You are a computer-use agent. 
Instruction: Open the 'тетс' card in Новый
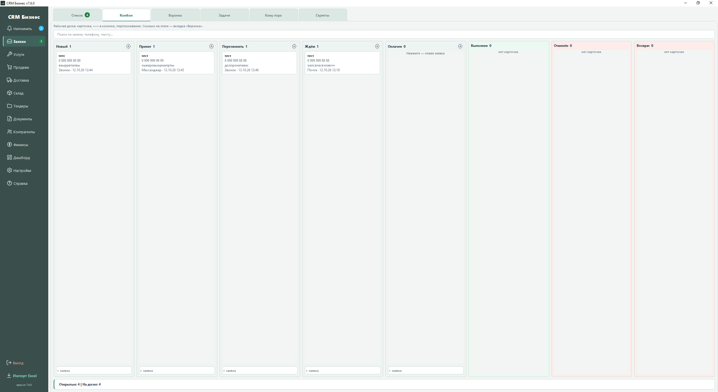(94, 63)
